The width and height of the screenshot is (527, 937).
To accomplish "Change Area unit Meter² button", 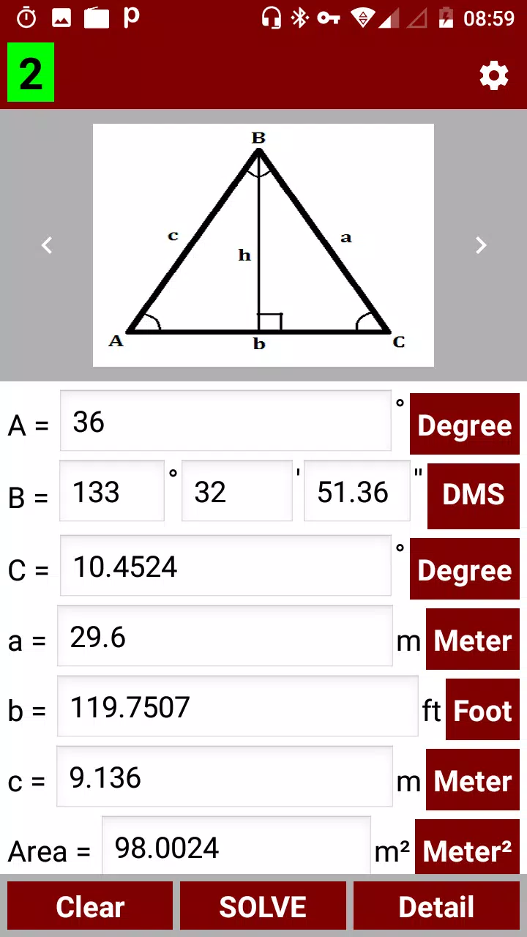I will pyautogui.click(x=467, y=848).
